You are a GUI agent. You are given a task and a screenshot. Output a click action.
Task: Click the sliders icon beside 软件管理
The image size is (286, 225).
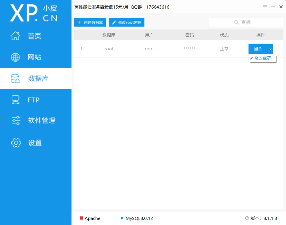click(16, 121)
